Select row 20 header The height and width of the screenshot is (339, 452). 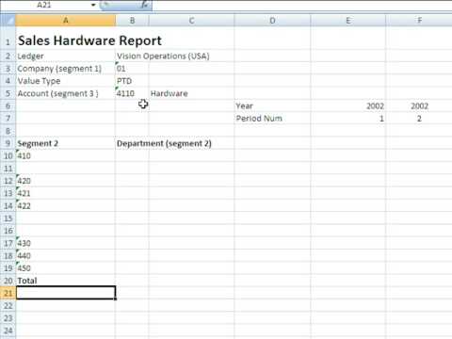(x=8, y=281)
